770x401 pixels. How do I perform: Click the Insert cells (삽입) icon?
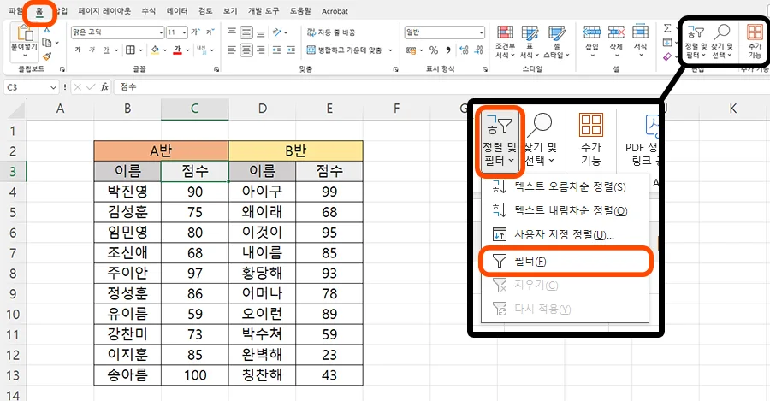coord(592,32)
